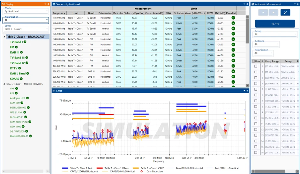
Task: Click pass icon in 238.750 MHz row
Action: tap(233, 82)
